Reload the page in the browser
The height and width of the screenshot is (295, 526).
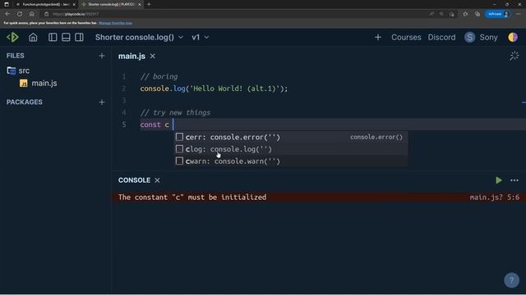pyautogui.click(x=20, y=14)
